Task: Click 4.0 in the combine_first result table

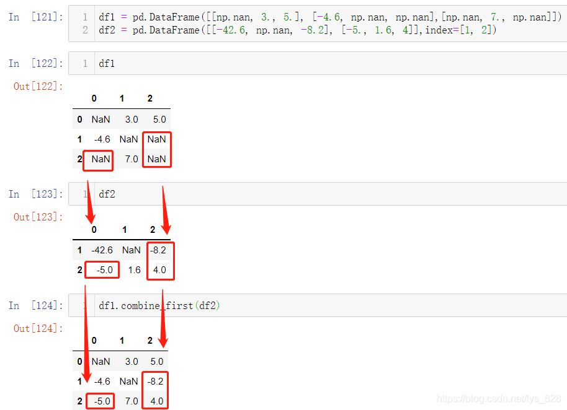Action: pos(157,401)
